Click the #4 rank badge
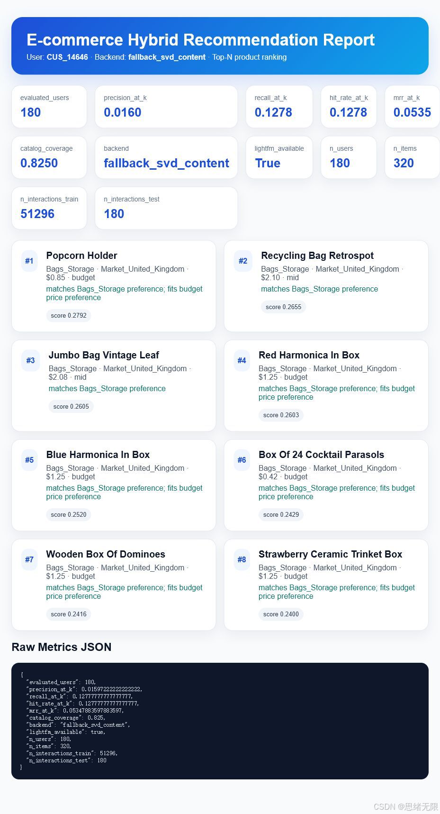Viewport: 440px width, 814px height. click(242, 360)
